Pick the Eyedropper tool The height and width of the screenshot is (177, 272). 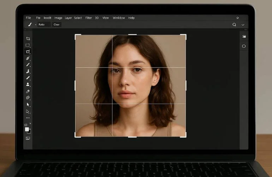(28, 91)
